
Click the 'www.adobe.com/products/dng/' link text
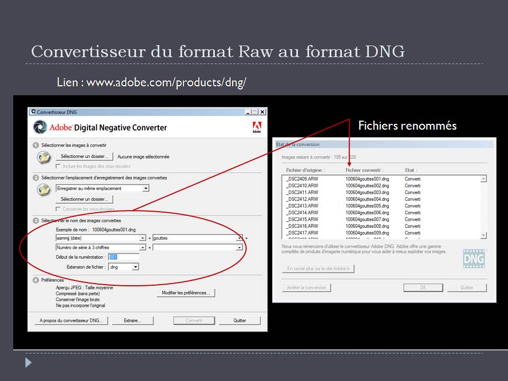click(166, 83)
